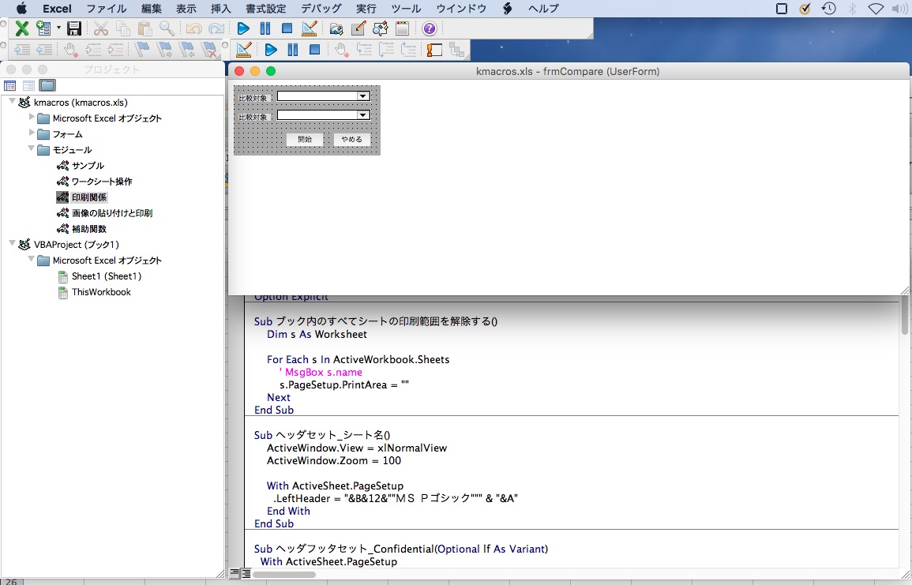Go to Next Bookmark flag icon
The height and width of the screenshot is (585, 912).
[x=164, y=50]
